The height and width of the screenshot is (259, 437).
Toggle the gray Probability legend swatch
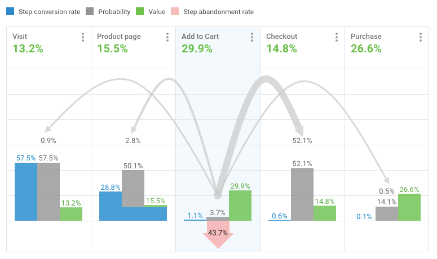[90, 11]
